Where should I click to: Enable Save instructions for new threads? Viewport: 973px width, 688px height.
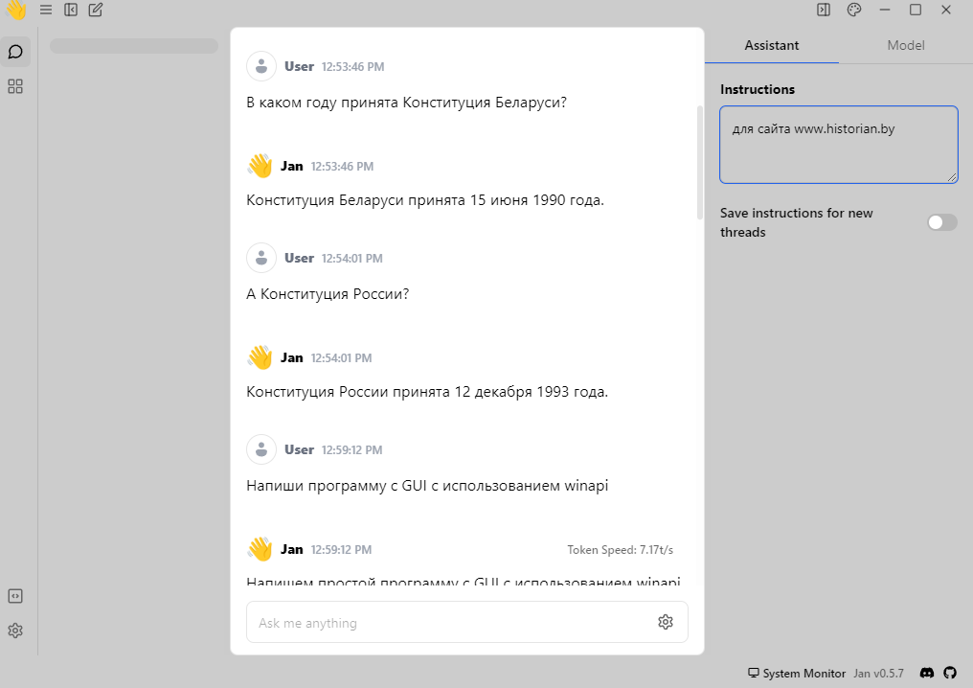point(941,222)
